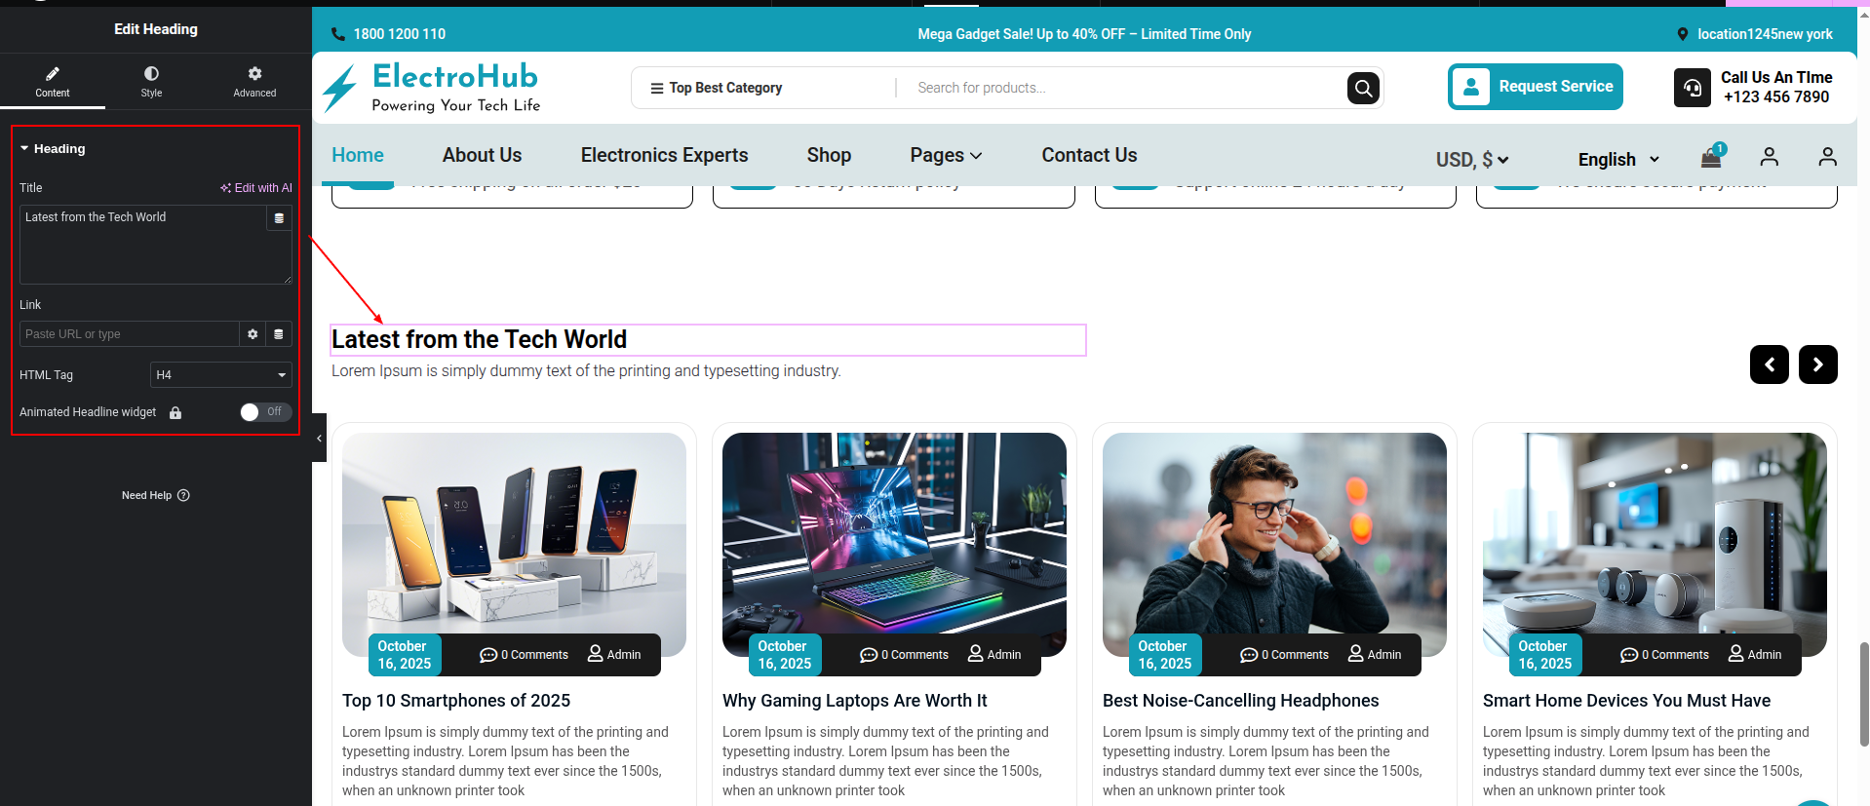Open the HTML Tag dropdown

(220, 375)
